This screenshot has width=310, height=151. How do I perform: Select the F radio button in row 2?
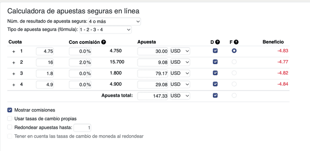point(234,62)
